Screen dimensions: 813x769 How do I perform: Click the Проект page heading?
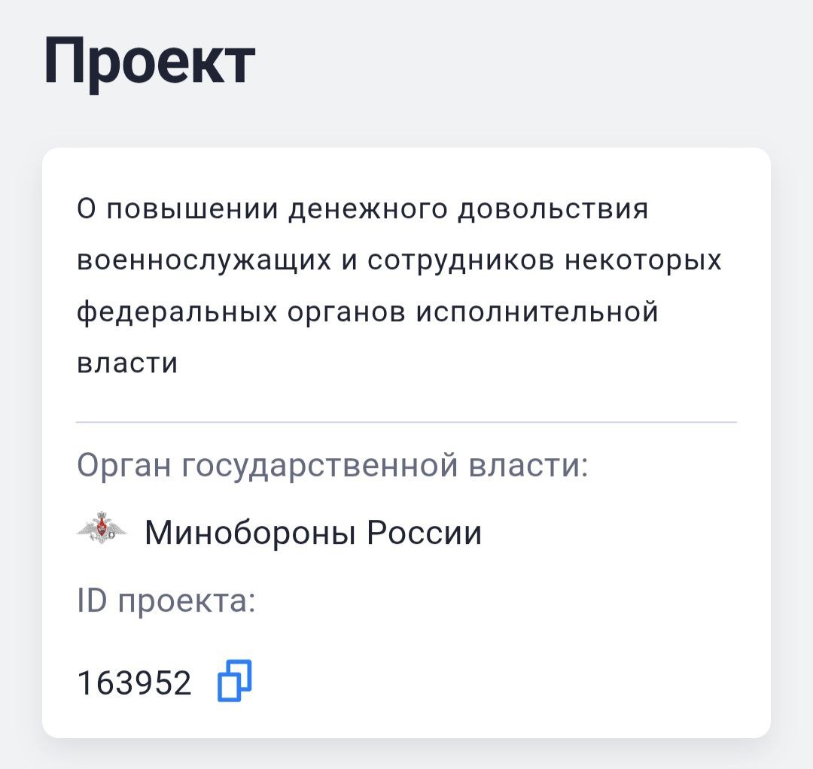(150, 60)
